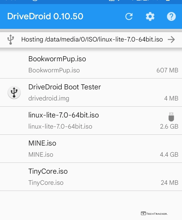Tap the 607 MB size label
The height and width of the screenshot is (220, 182).
[167, 70]
